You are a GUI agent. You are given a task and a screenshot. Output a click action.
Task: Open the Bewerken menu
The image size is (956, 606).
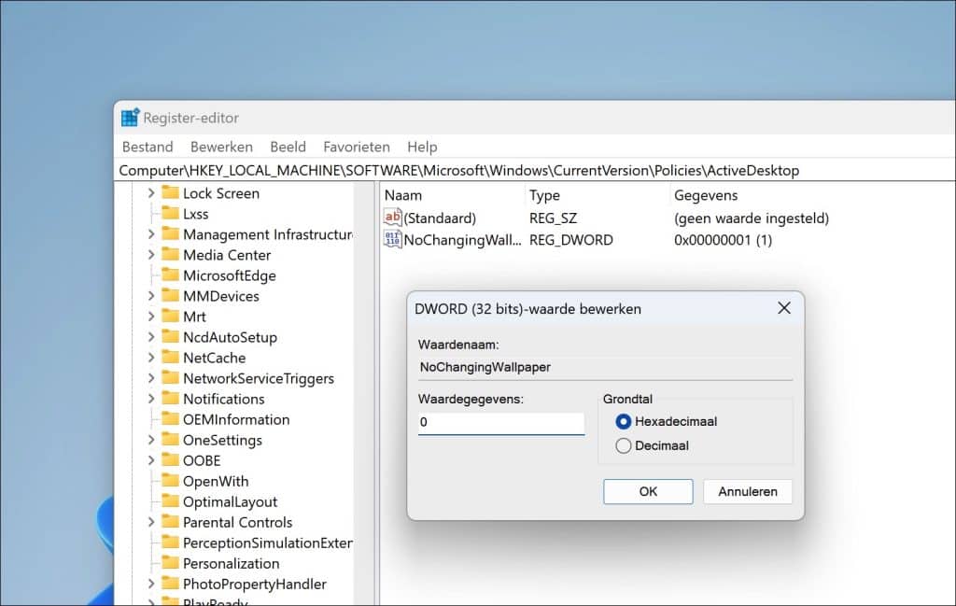pyautogui.click(x=221, y=147)
